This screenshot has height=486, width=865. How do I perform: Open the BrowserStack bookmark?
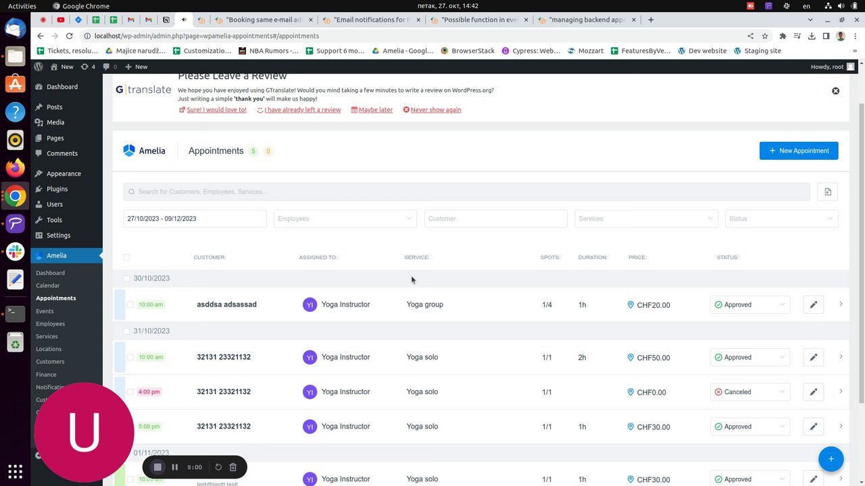[468, 51]
